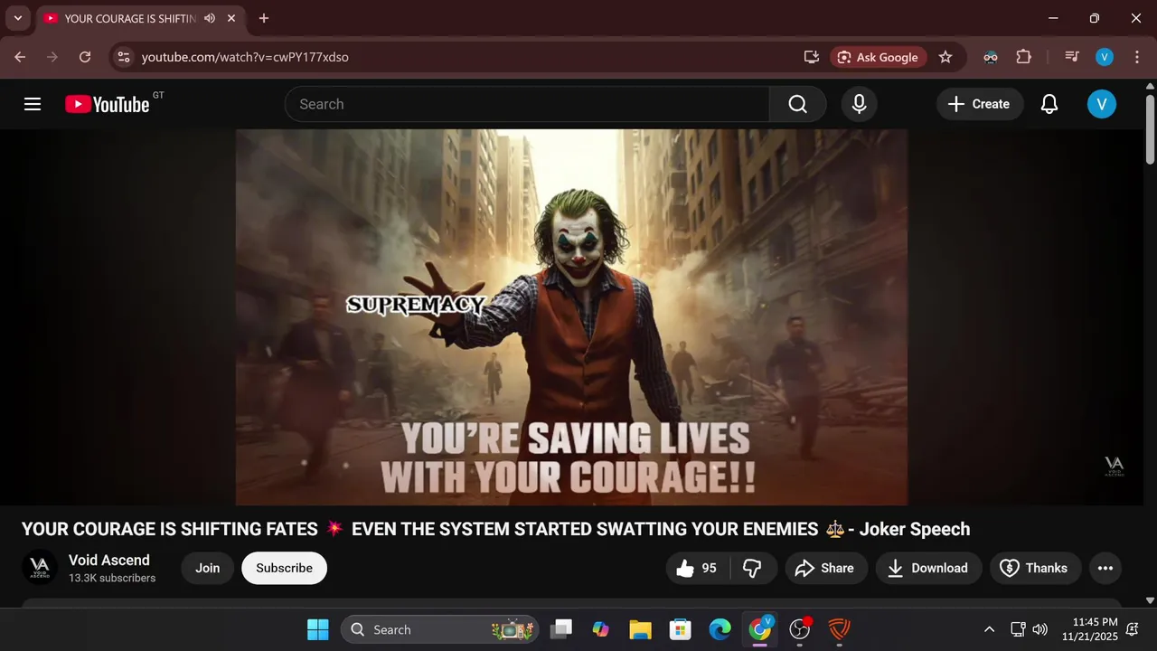Image resolution: width=1157 pixels, height=651 pixels.
Task: Open Chrome three-dot menu
Action: (1136, 57)
